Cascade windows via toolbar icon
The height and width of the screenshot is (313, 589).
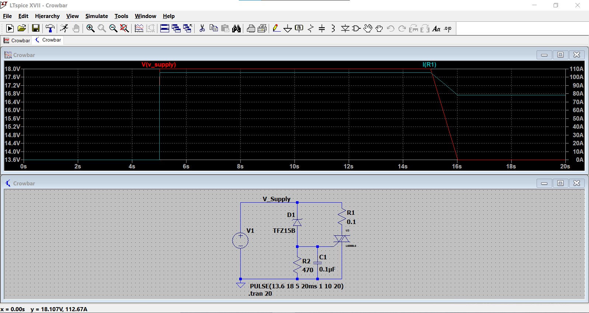(176, 28)
